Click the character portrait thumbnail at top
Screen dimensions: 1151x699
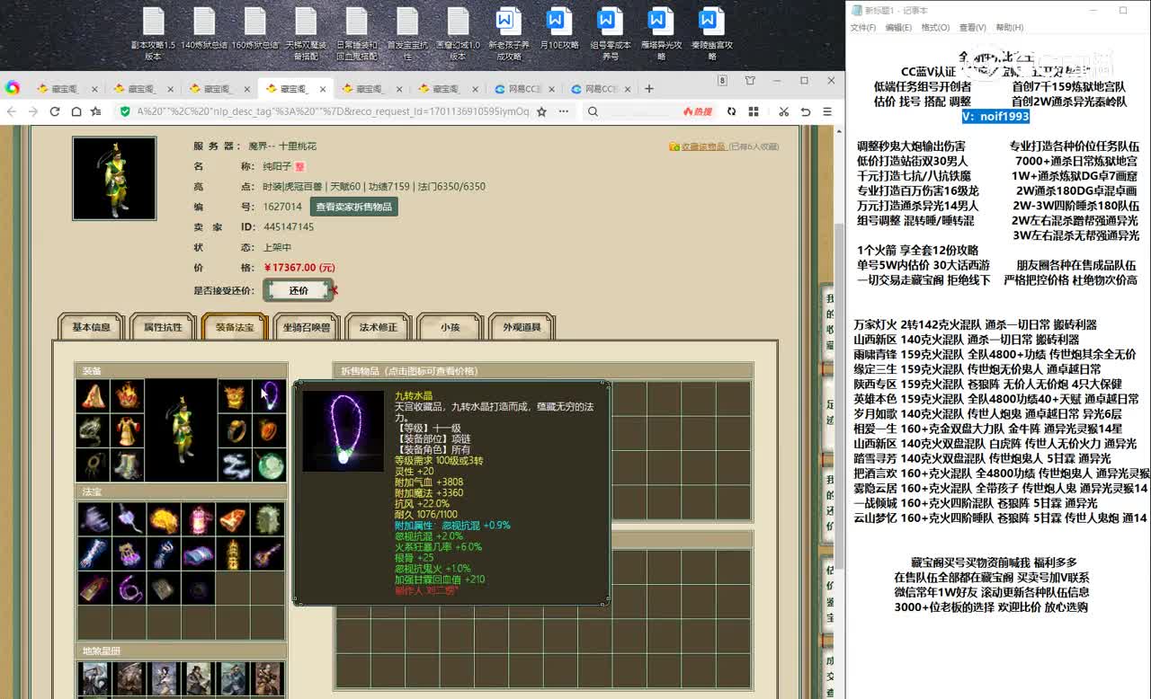tap(114, 179)
